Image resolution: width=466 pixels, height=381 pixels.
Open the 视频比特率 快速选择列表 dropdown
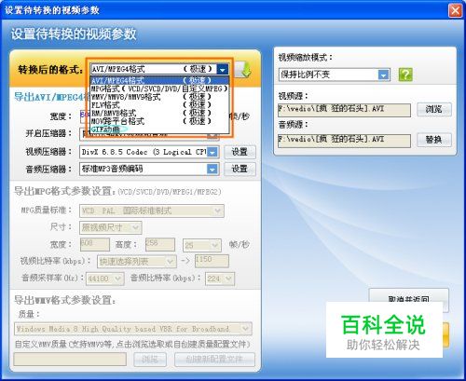[137, 262]
